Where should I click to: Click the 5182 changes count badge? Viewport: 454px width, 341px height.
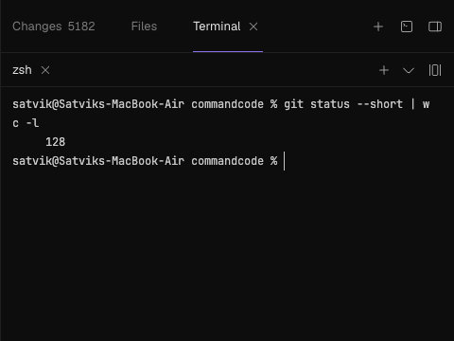pos(81,27)
